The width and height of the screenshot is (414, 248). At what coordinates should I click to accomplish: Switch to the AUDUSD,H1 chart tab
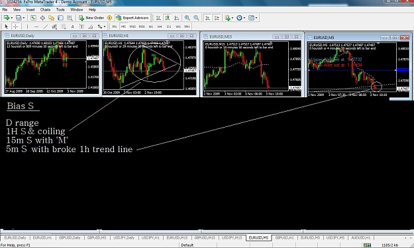pyautogui.click(x=360, y=237)
